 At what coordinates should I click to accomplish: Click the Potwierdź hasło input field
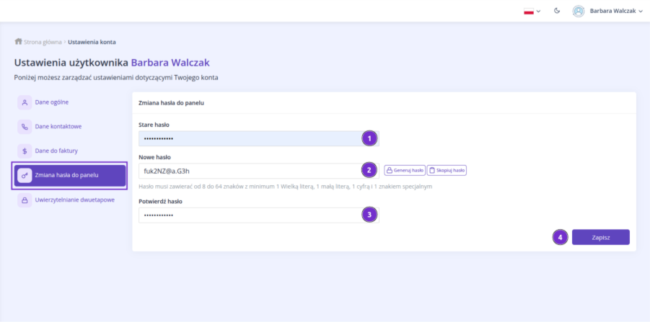[249, 215]
